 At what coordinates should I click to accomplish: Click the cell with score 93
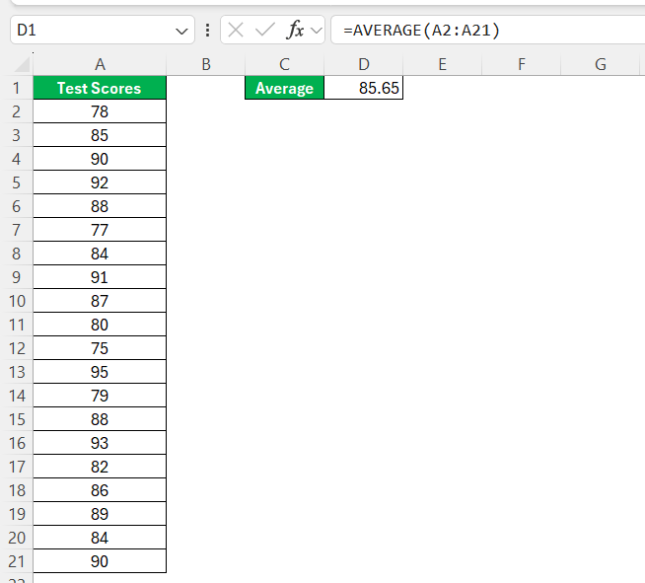point(100,443)
